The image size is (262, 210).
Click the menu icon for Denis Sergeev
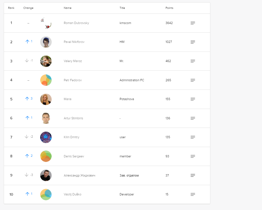coord(193,156)
